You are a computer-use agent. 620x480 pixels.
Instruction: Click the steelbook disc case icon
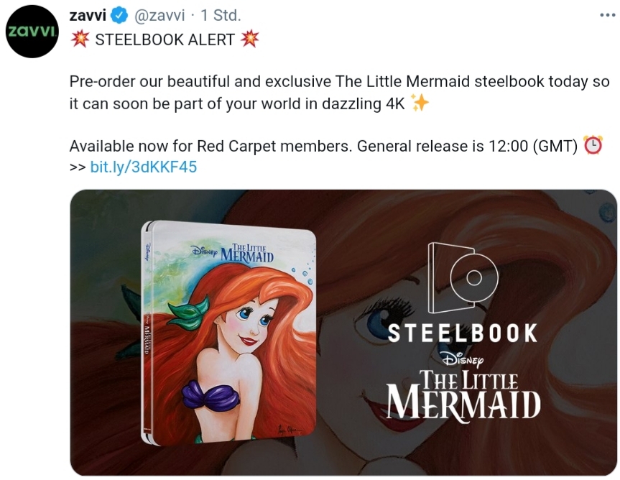[463, 277]
